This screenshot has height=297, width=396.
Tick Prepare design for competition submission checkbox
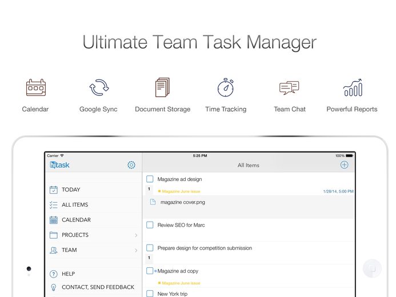(150, 248)
